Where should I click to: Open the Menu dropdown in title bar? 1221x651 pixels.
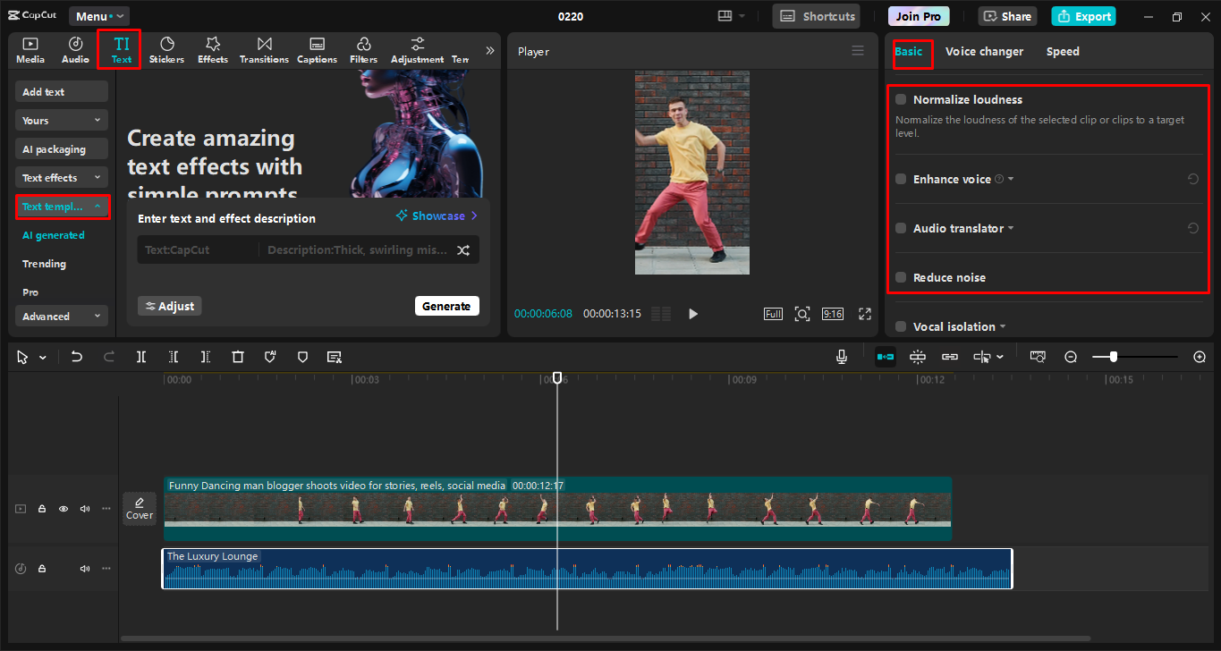[x=98, y=16]
